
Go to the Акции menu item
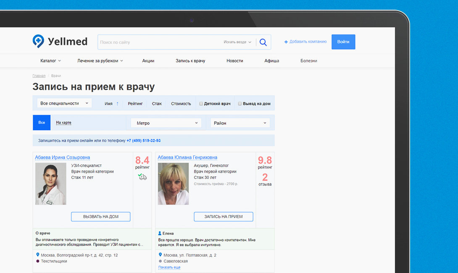[x=148, y=61]
